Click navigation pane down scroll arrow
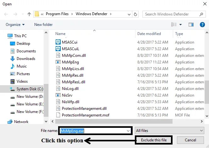The height and width of the screenshot is (148, 209). click(46, 121)
